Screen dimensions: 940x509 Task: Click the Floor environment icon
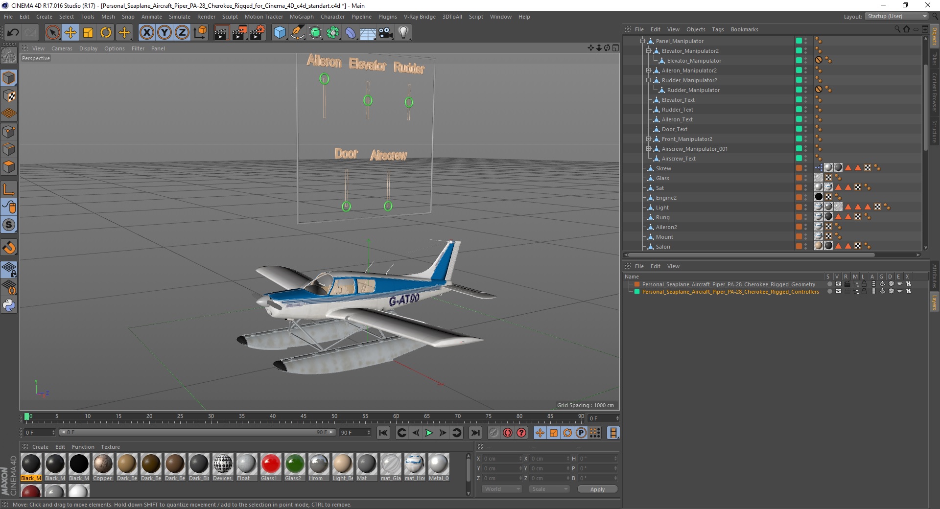(x=368, y=33)
